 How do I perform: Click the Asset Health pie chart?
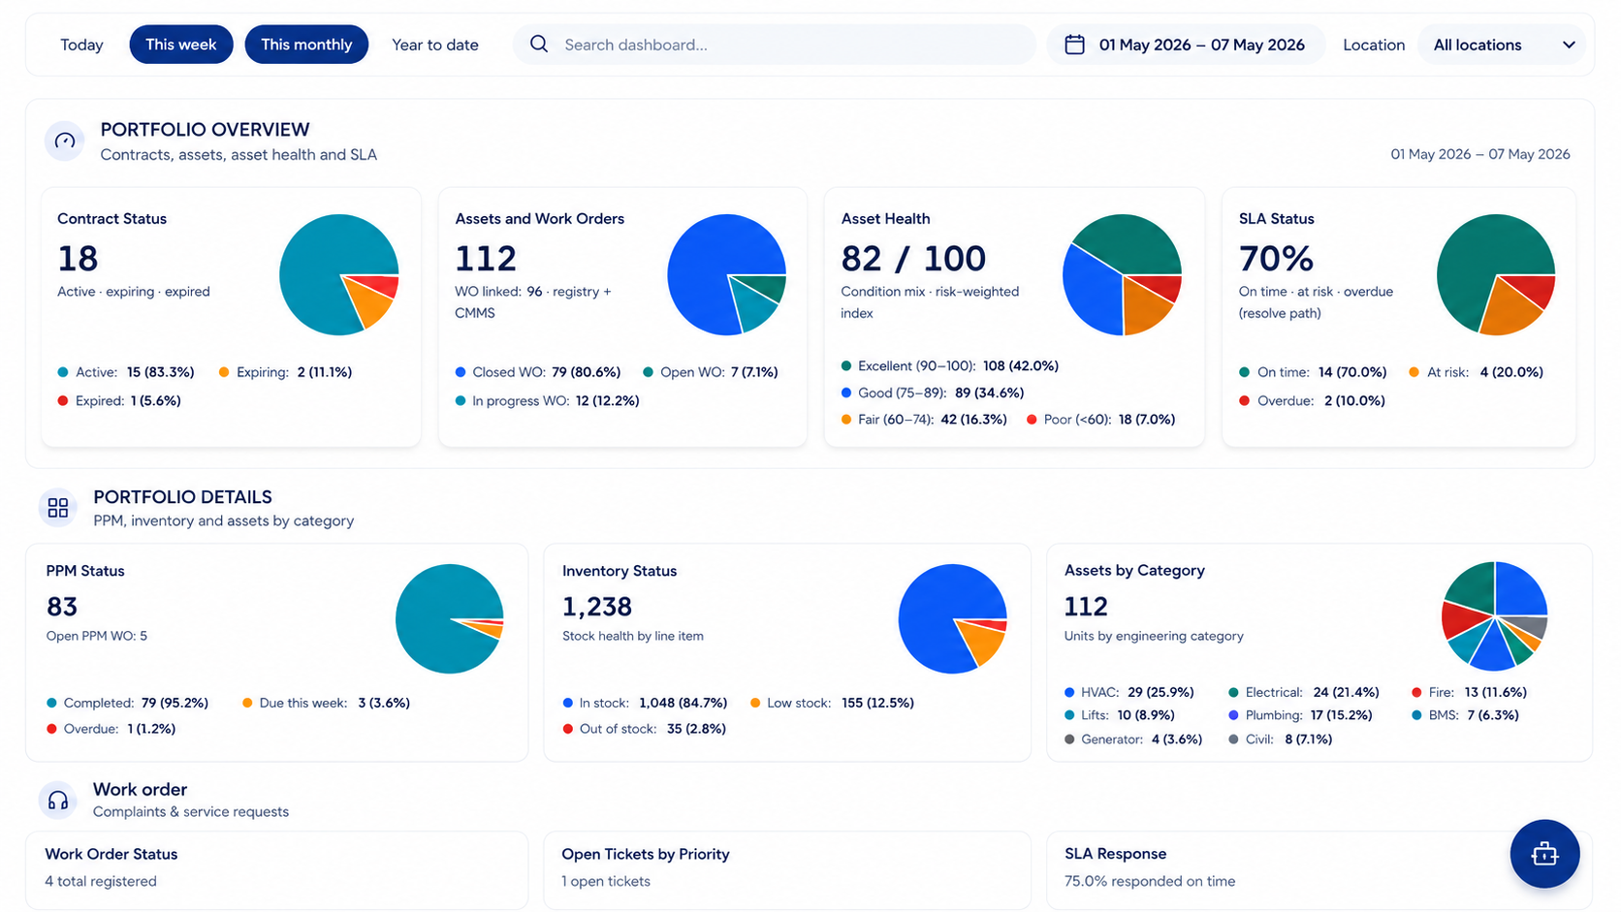(1122, 274)
